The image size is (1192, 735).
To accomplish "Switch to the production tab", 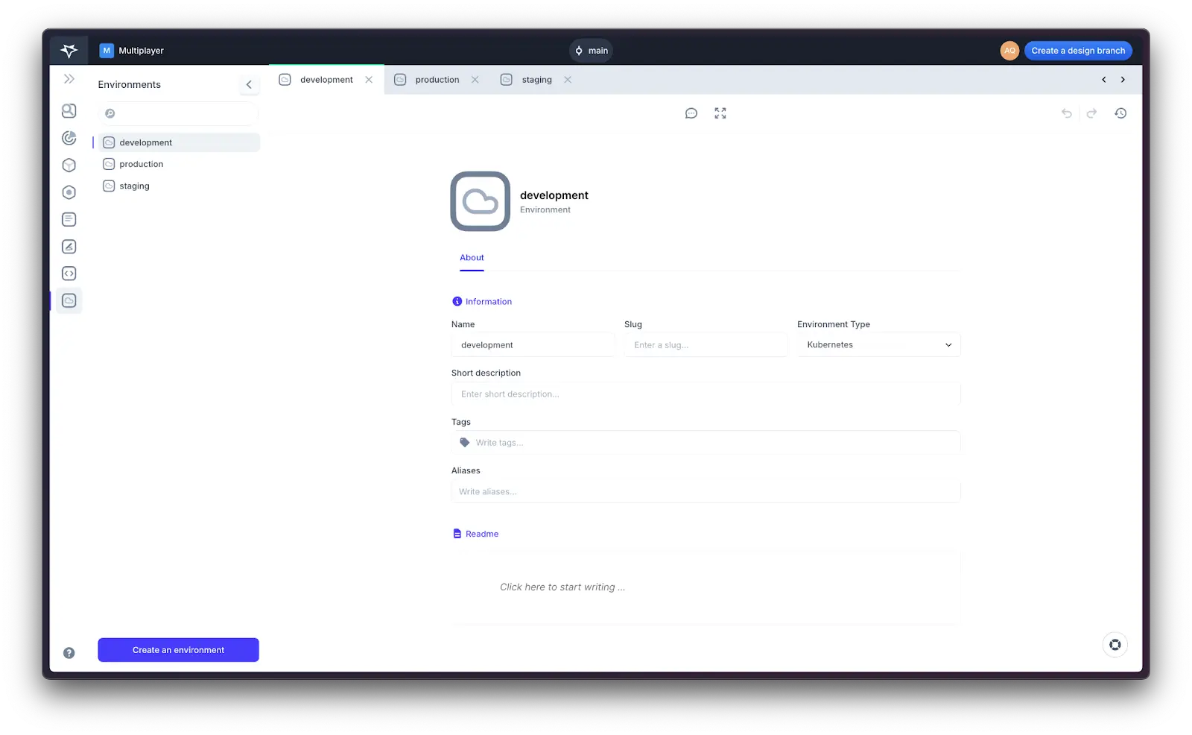I will pyautogui.click(x=437, y=80).
